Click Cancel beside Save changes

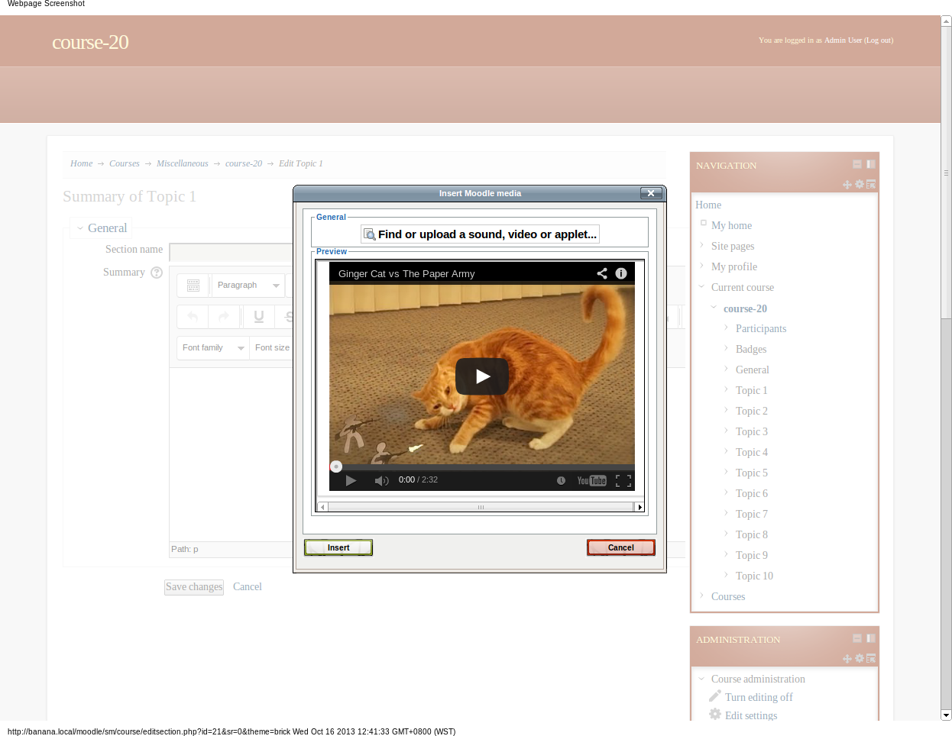247,586
